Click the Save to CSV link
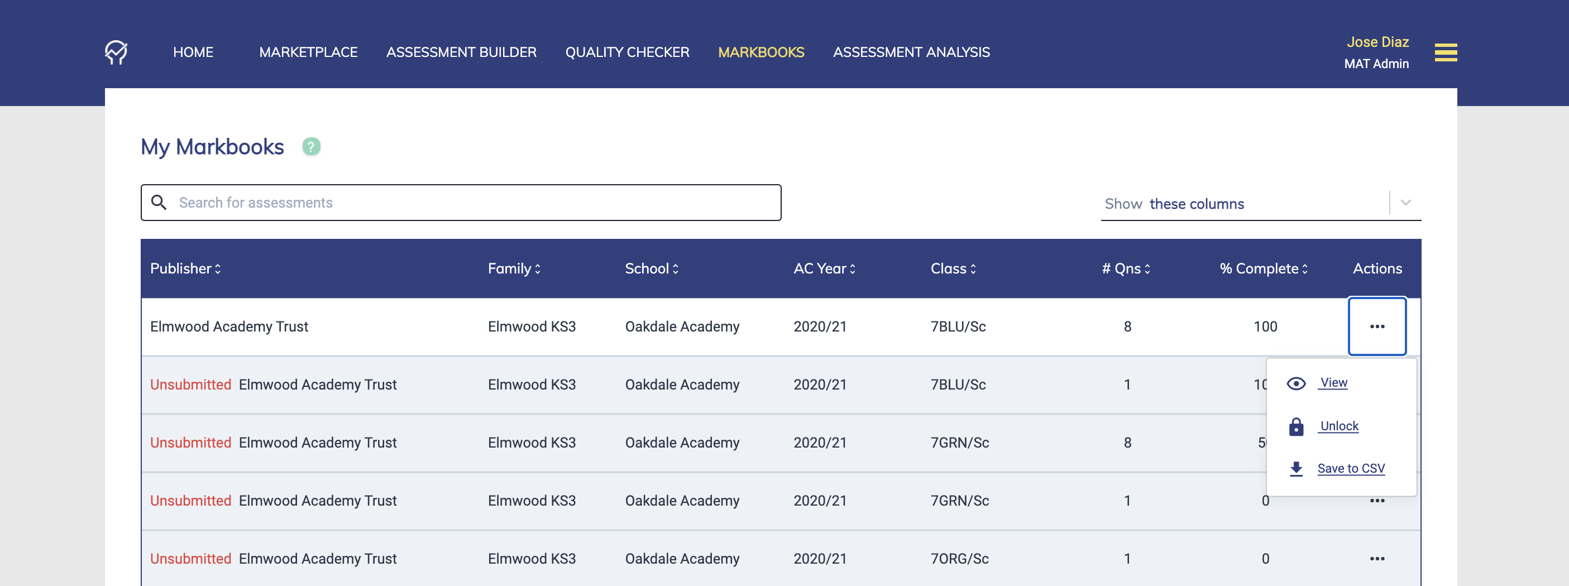Viewport: 1569px width, 586px height. (x=1352, y=469)
